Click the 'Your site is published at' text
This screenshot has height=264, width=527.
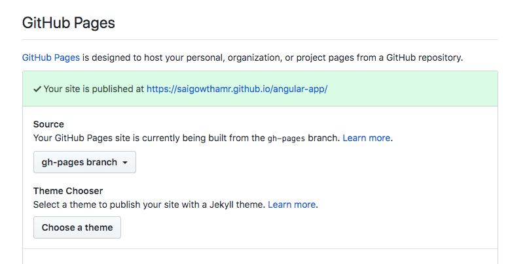tap(94, 89)
